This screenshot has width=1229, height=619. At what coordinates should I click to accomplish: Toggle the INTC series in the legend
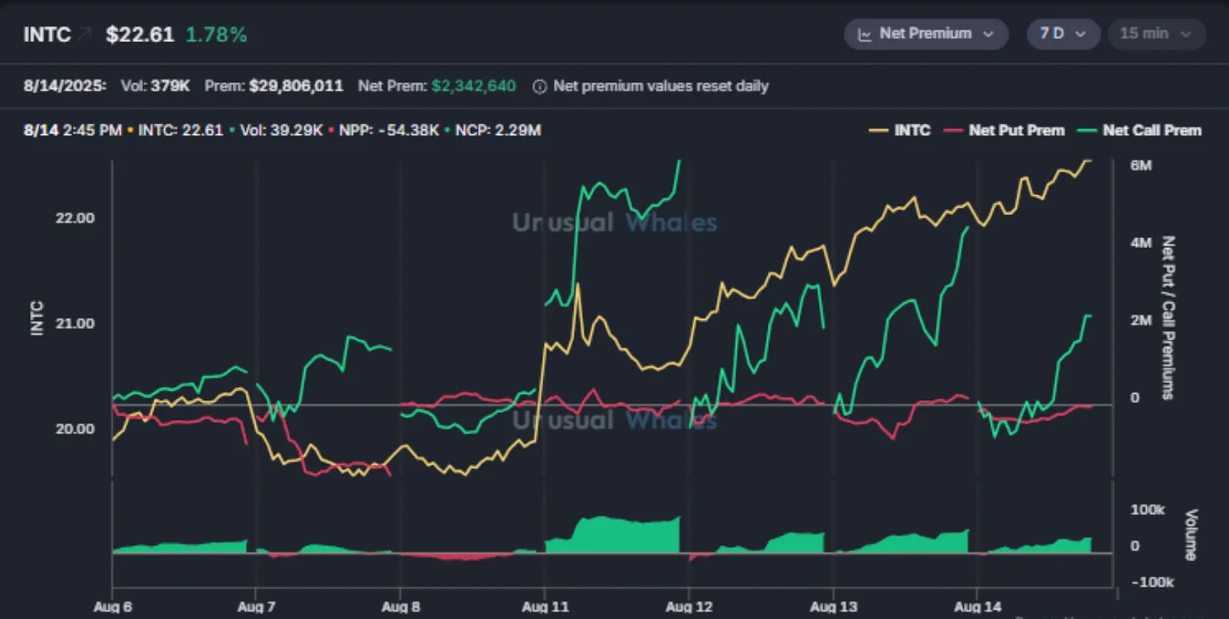point(899,131)
